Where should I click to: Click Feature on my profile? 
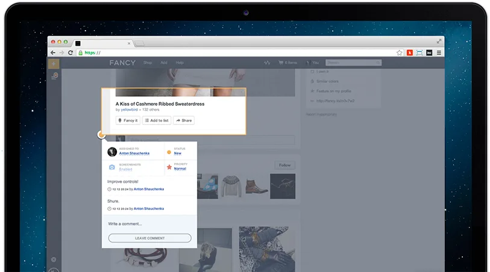pyautogui.click(x=334, y=91)
